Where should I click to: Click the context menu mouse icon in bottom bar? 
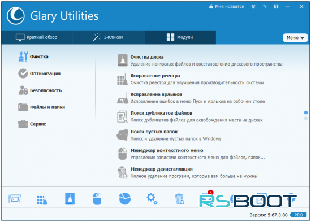tap(97, 199)
